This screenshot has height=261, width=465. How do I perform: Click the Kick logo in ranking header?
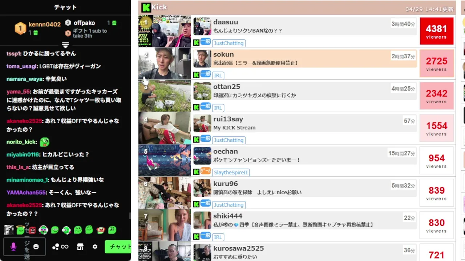pyautogui.click(x=146, y=7)
